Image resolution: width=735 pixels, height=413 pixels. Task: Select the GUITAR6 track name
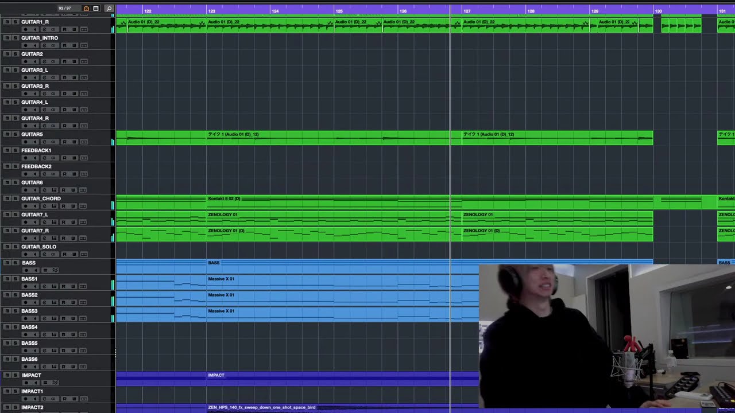pos(32,182)
